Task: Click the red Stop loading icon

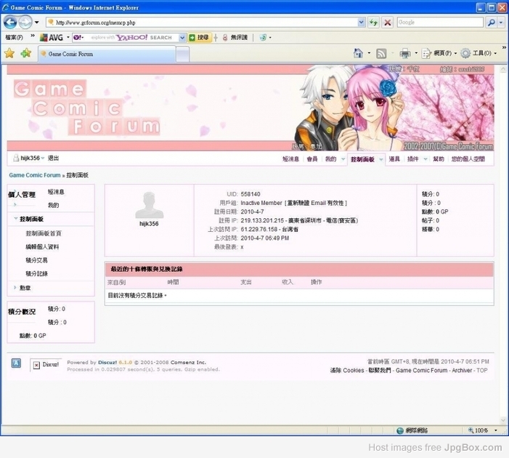Action: pos(388,23)
